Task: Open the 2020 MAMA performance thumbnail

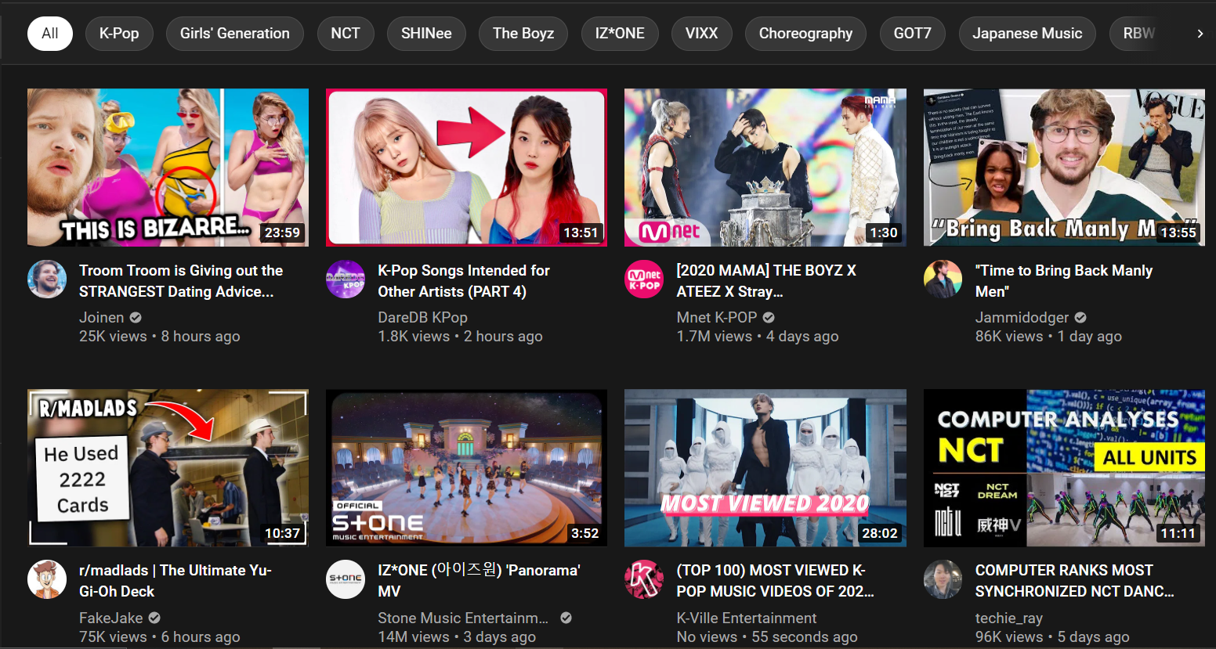Action: (765, 168)
